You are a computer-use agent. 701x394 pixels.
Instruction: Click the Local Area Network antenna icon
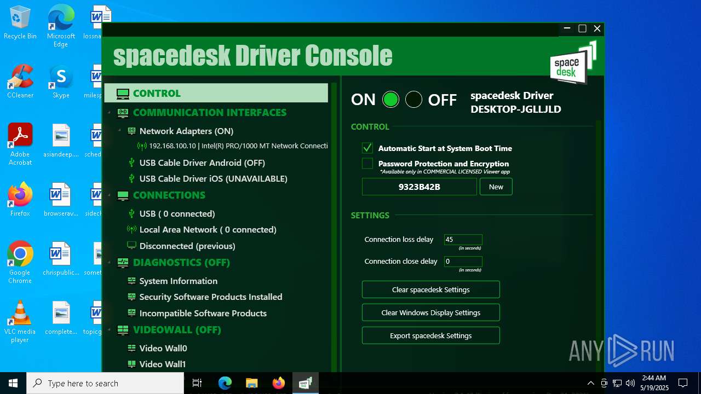(131, 230)
